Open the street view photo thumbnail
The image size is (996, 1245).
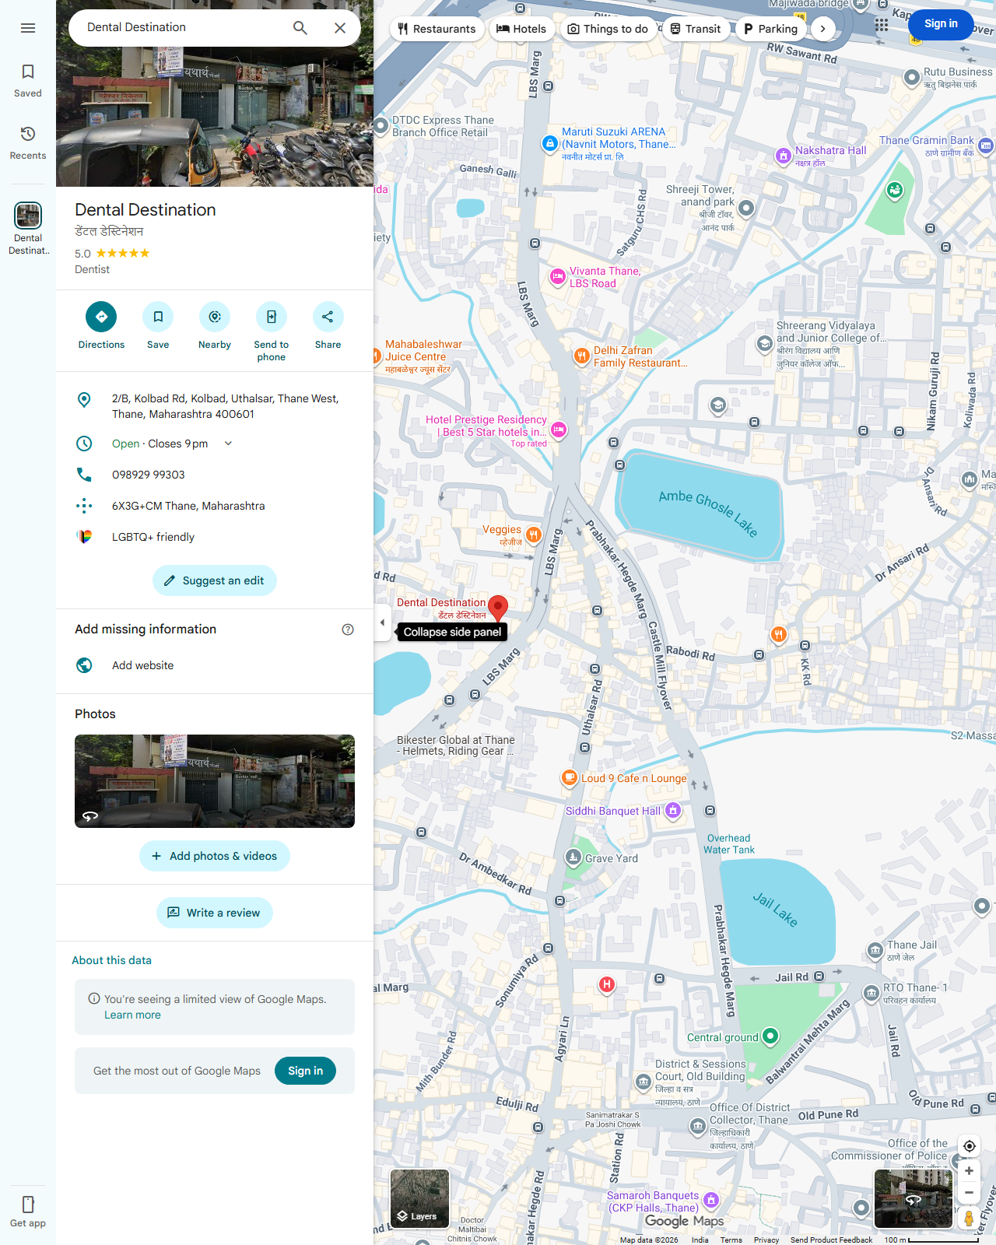coord(215,781)
